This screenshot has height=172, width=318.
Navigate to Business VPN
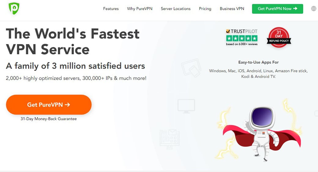[x=232, y=9]
